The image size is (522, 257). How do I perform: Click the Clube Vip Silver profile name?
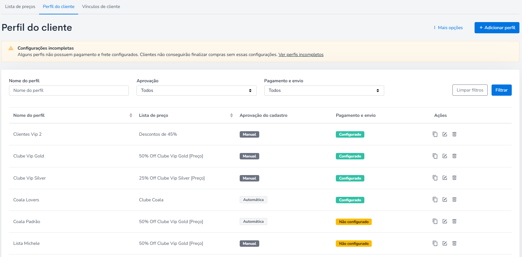(29, 178)
